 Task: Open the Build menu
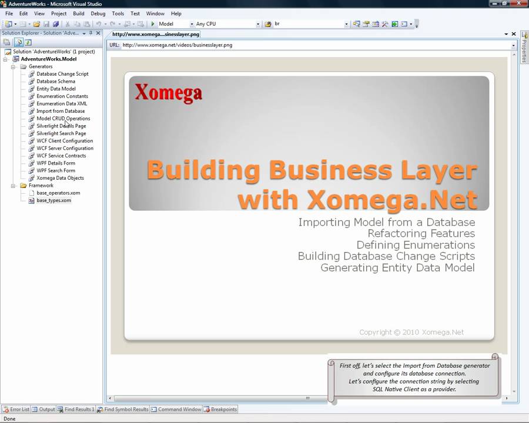click(x=79, y=14)
